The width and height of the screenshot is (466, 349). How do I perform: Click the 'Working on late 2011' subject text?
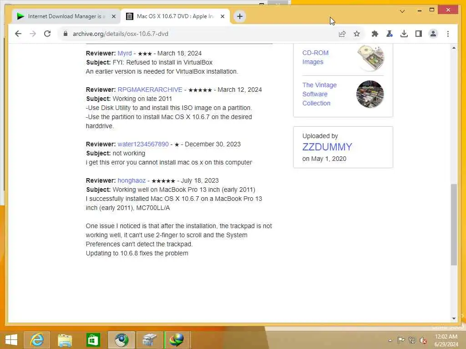click(142, 99)
